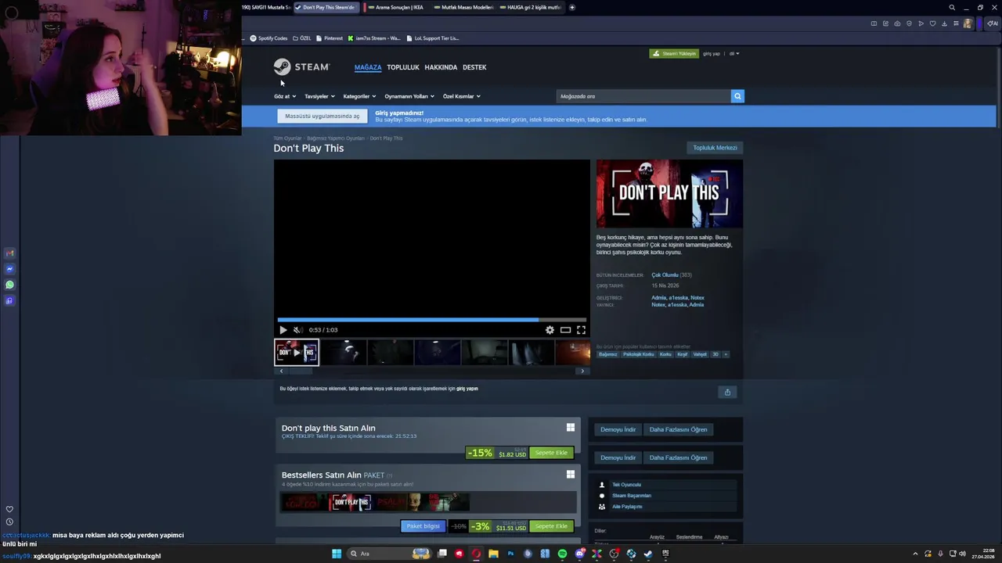Seek using the video progress bar
The height and width of the screenshot is (563, 1002).
tap(431, 320)
